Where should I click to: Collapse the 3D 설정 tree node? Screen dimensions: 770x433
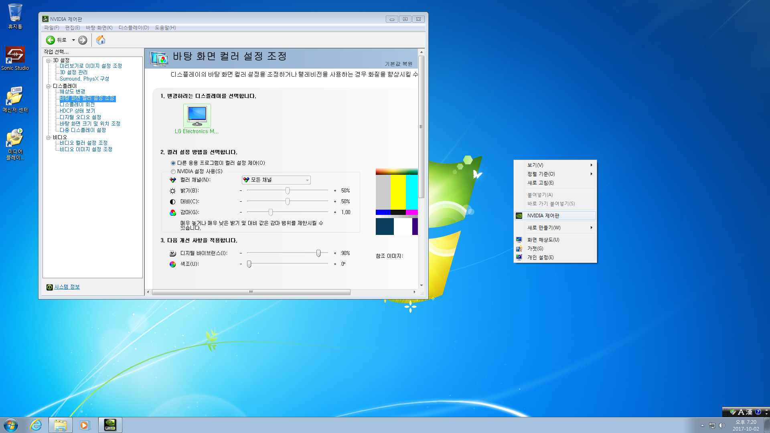coord(49,61)
